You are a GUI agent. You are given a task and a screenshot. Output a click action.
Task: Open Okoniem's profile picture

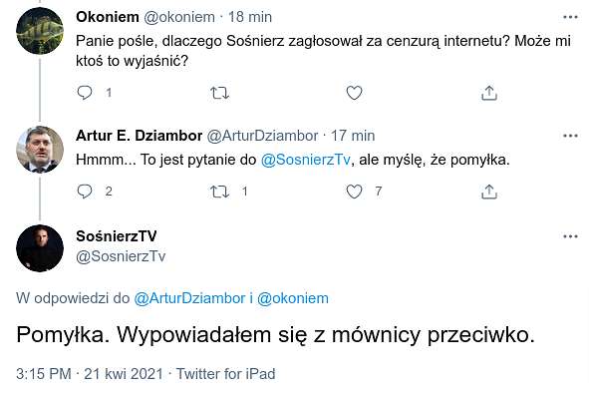(40, 31)
